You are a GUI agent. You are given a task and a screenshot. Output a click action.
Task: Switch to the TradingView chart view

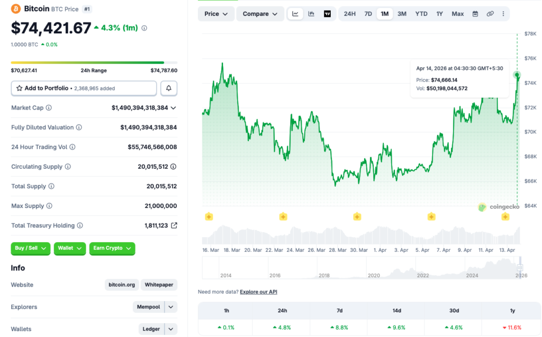328,14
